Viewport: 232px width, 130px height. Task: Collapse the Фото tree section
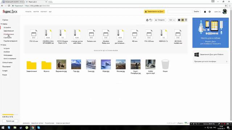(1, 45)
